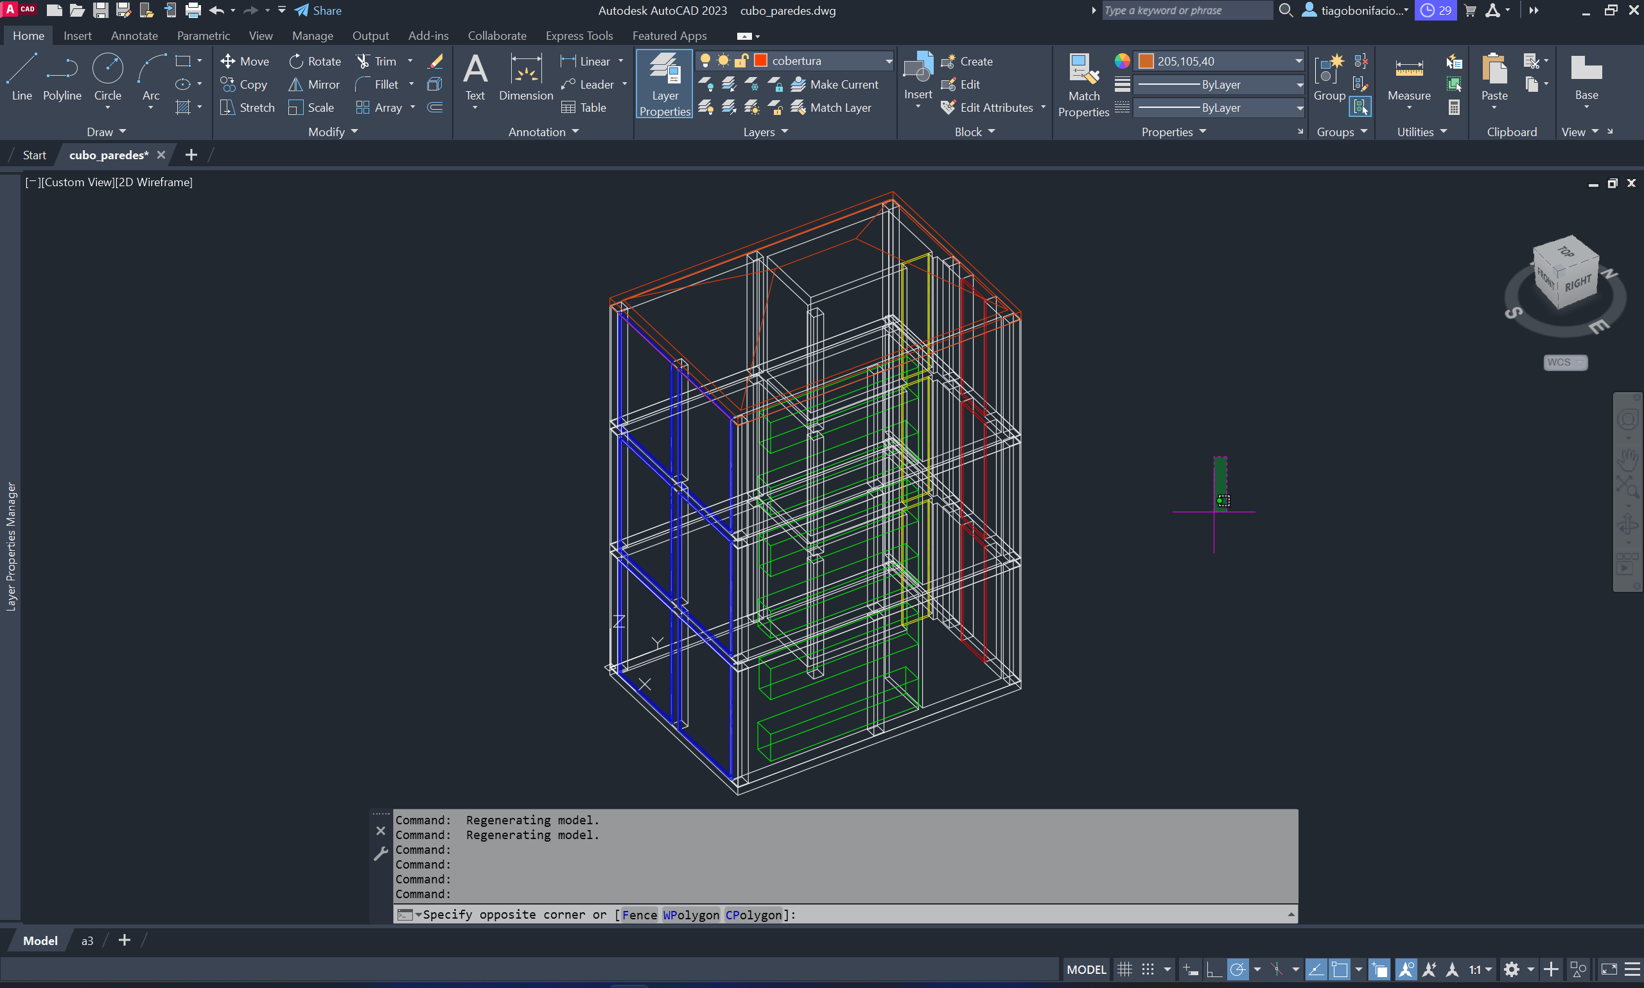The image size is (1644, 988).
Task: Toggle ortho mode in status bar
Action: pyautogui.click(x=1214, y=969)
